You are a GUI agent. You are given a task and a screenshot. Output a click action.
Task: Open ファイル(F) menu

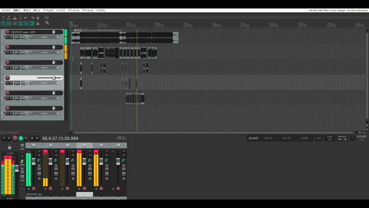pos(6,10)
